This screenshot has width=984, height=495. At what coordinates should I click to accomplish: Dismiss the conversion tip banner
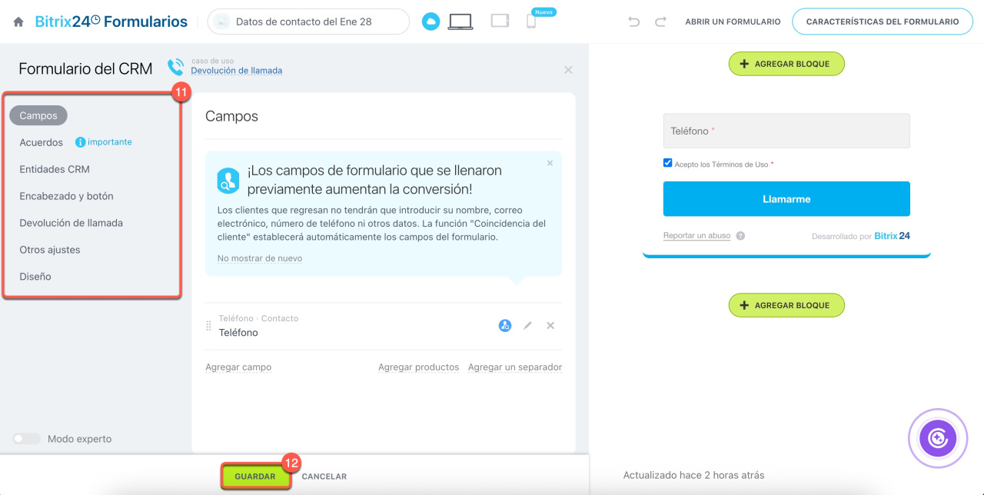click(x=550, y=163)
